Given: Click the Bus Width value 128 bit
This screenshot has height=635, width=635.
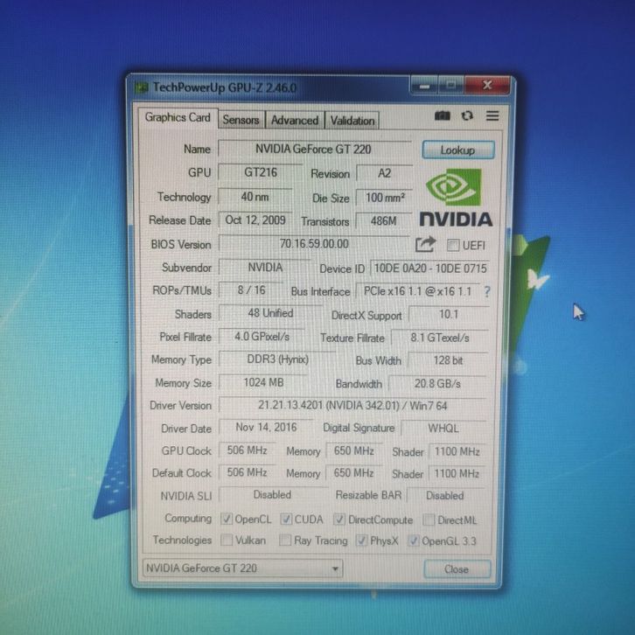Looking at the screenshot, I should [x=448, y=360].
